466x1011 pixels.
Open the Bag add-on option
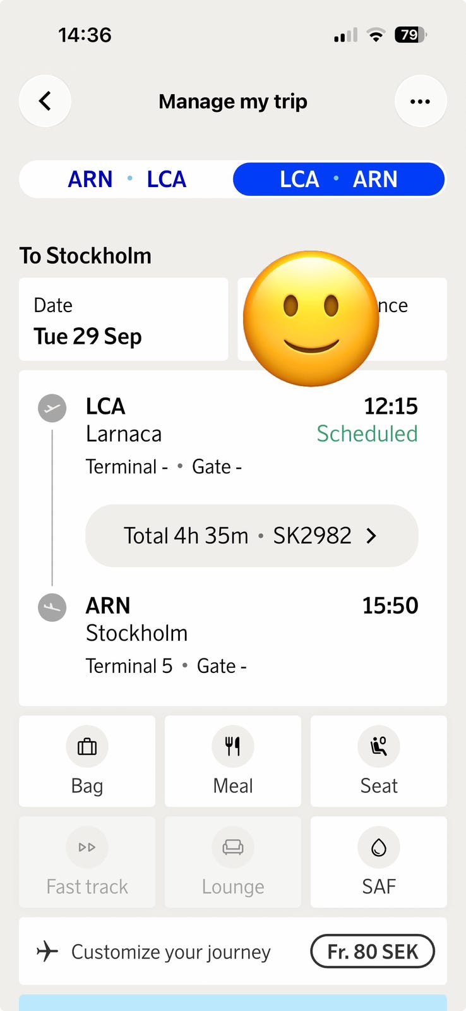click(x=87, y=761)
